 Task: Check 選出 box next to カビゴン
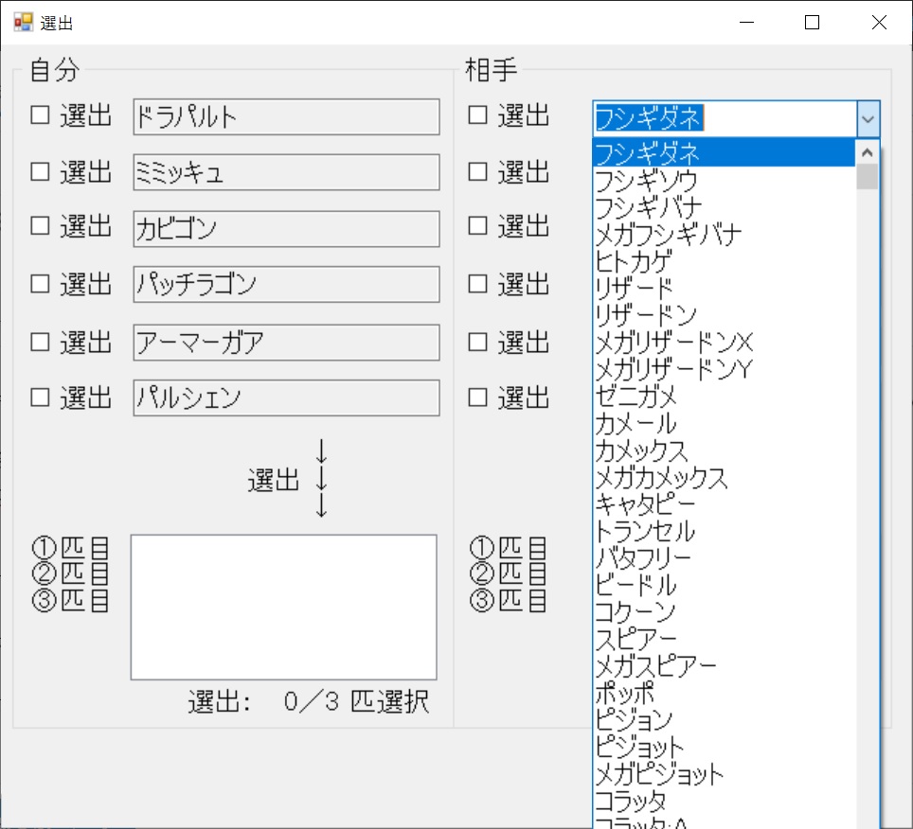40,225
